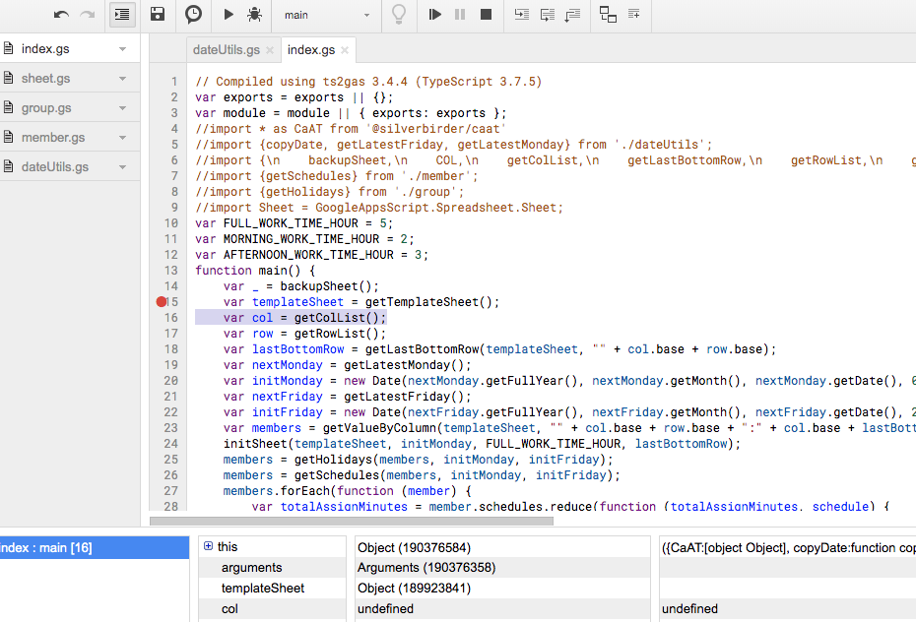Step out of the current function
The height and width of the screenshot is (622, 916).
pyautogui.click(x=574, y=15)
